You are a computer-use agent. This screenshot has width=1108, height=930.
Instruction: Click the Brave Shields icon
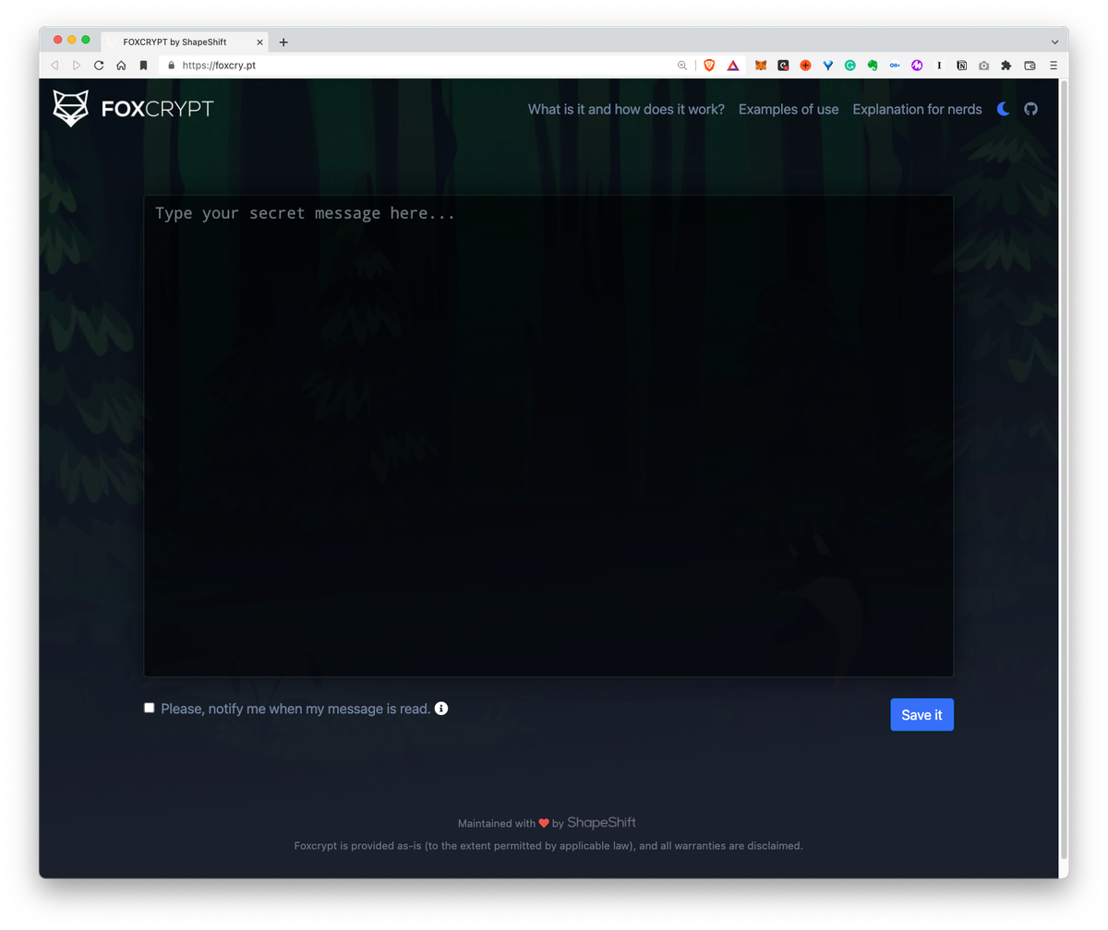[708, 65]
